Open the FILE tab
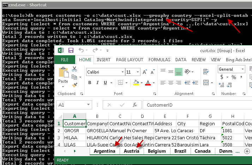Viewport: 252px width, 165px height. click(x=65, y=60)
